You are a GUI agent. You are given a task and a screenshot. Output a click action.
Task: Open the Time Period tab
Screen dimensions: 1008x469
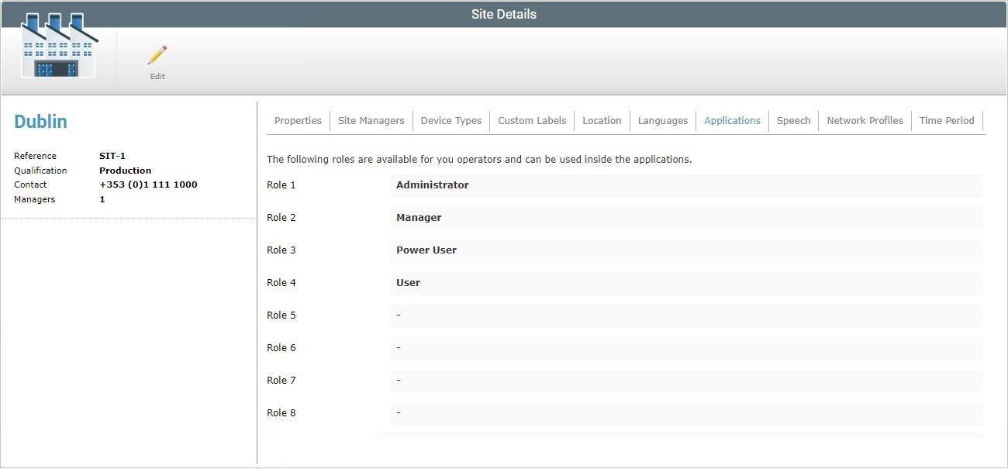pyautogui.click(x=947, y=120)
